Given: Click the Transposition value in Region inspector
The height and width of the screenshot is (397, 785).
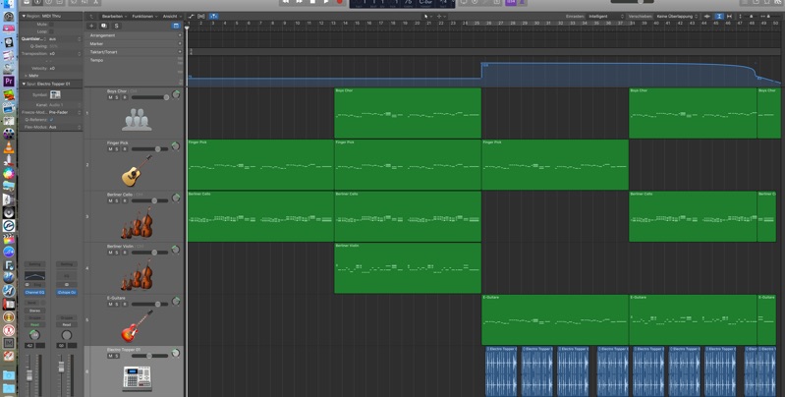Looking at the screenshot, I should pyautogui.click(x=53, y=54).
